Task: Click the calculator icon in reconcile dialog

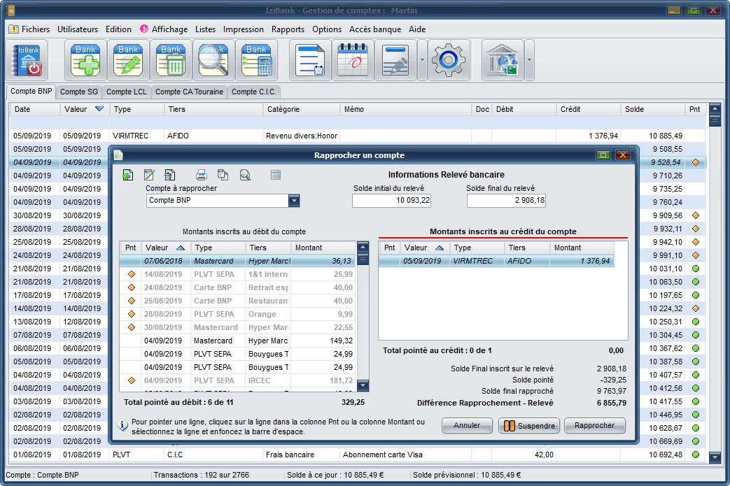Action: pyautogui.click(x=276, y=175)
